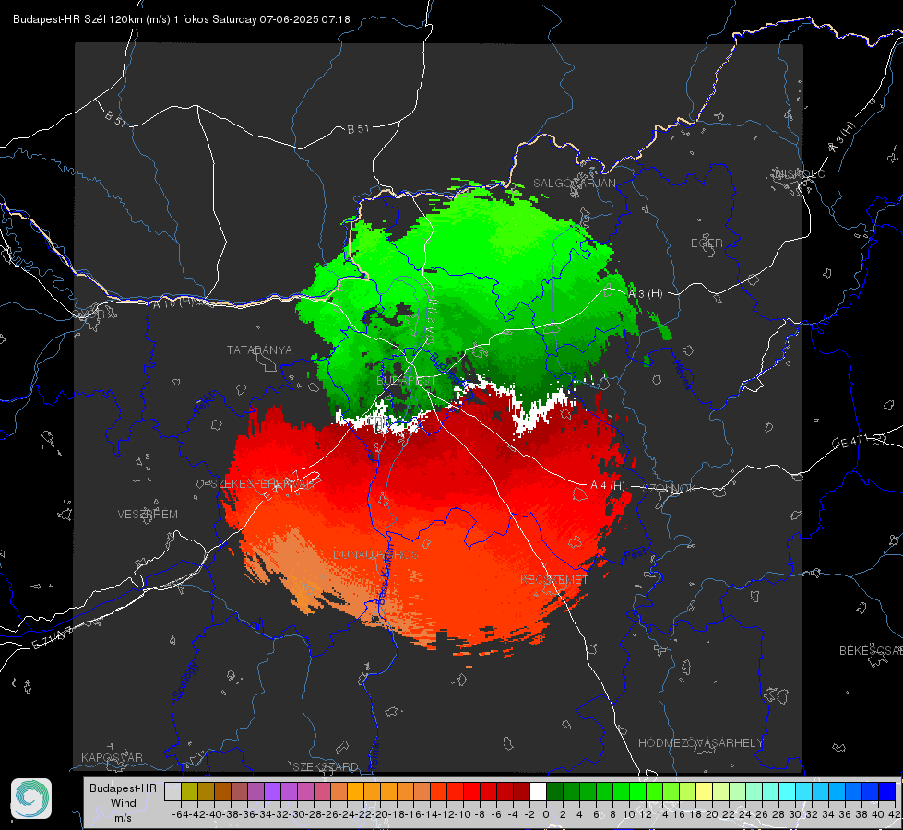
Task: Select the purple -36 to -34 legend swatch
Action: click(x=255, y=791)
